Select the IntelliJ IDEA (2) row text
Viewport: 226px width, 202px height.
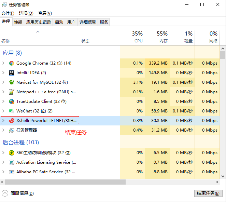point(31,73)
